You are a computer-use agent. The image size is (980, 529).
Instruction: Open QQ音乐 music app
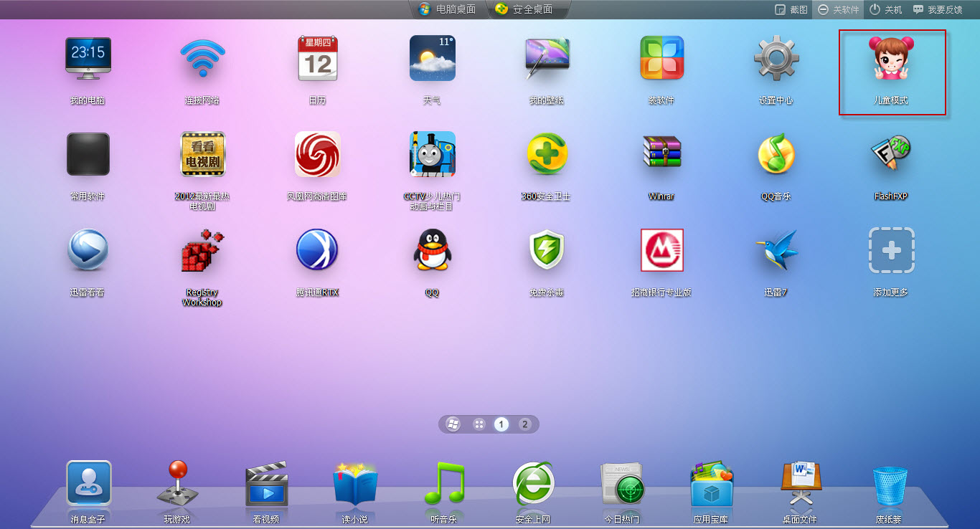tap(776, 155)
